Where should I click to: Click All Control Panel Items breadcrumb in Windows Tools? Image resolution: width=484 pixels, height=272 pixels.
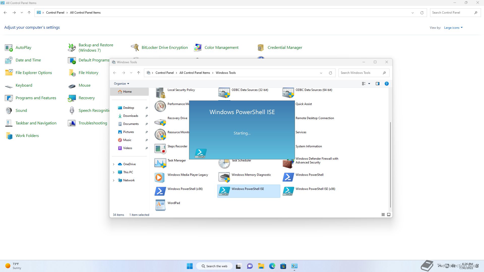195,73
